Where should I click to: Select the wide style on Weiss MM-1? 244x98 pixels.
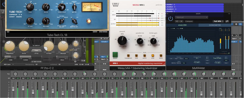click(x=153, y=55)
